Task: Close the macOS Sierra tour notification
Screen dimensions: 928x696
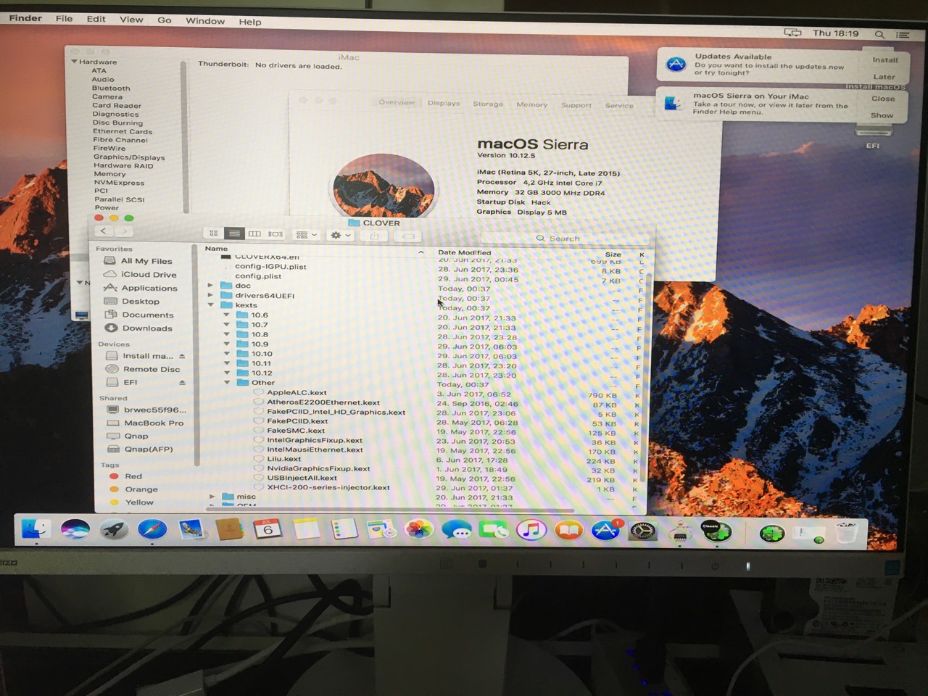Action: pyautogui.click(x=883, y=99)
